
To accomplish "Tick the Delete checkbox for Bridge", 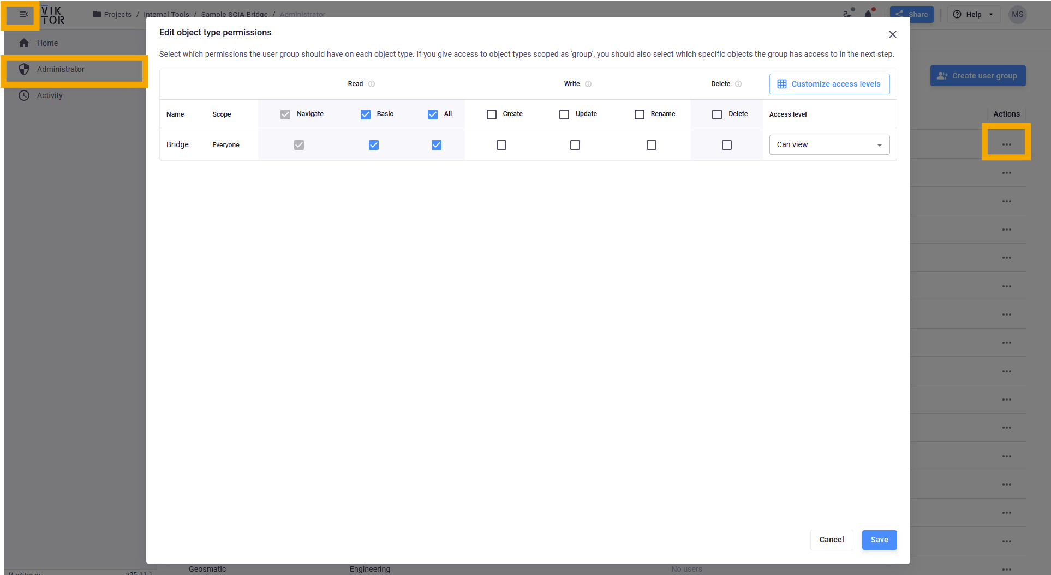I will 726,145.
